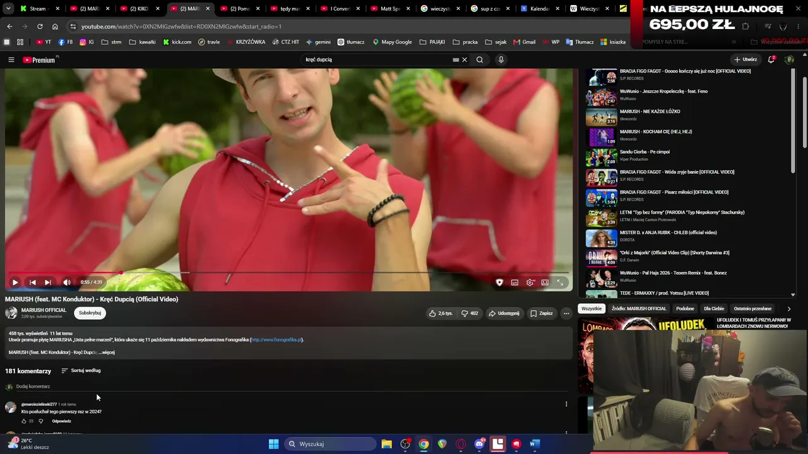Open the Gmail bookmark

tap(525, 42)
